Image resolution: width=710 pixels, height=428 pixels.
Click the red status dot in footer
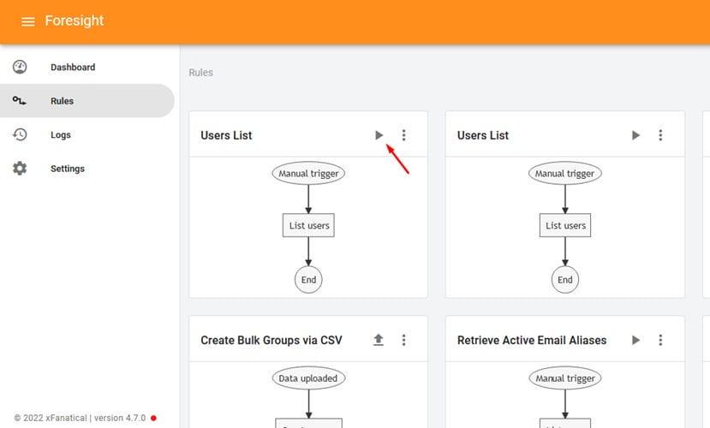153,418
